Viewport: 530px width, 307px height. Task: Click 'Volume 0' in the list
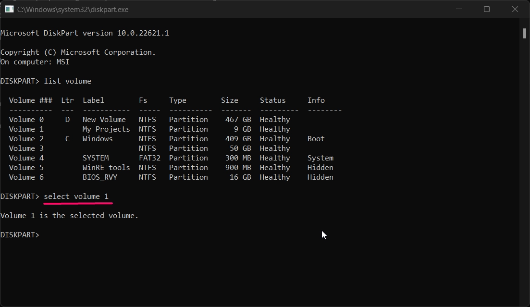26,120
